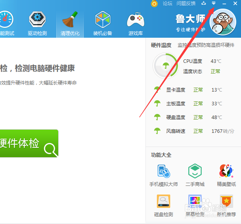The image size is (241, 224).
Task: Open 驱动检测 driver detection icon
Action: coord(37,19)
